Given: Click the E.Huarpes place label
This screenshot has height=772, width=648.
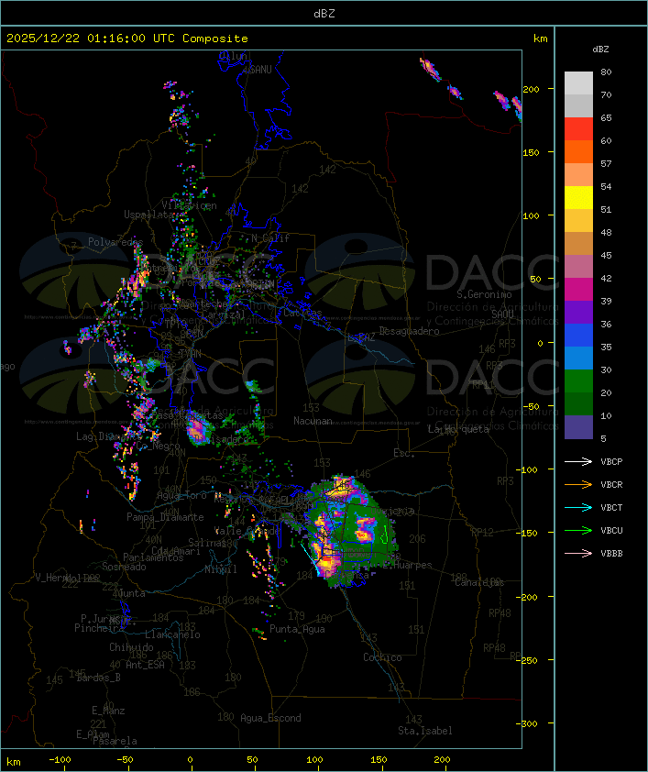Looking at the screenshot, I should 407,565.
